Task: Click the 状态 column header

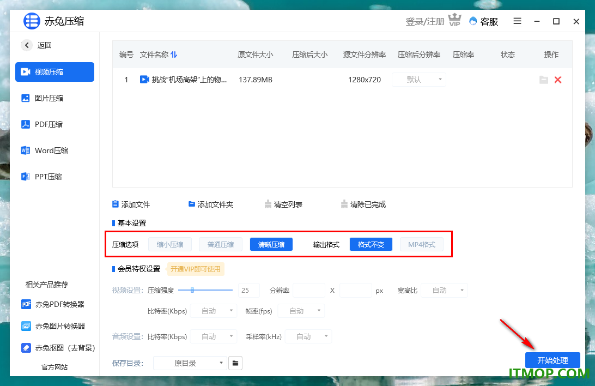Action: [x=508, y=55]
